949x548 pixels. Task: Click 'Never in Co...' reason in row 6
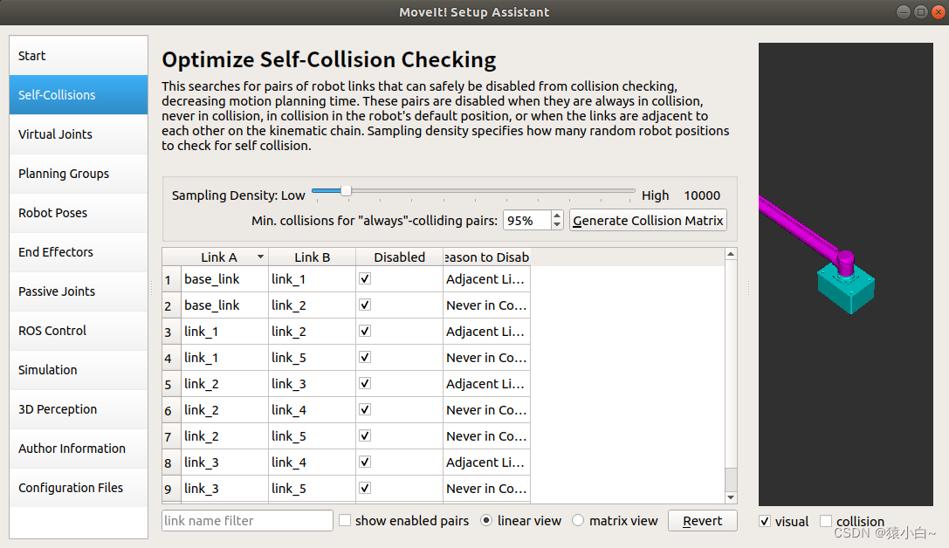click(x=486, y=410)
